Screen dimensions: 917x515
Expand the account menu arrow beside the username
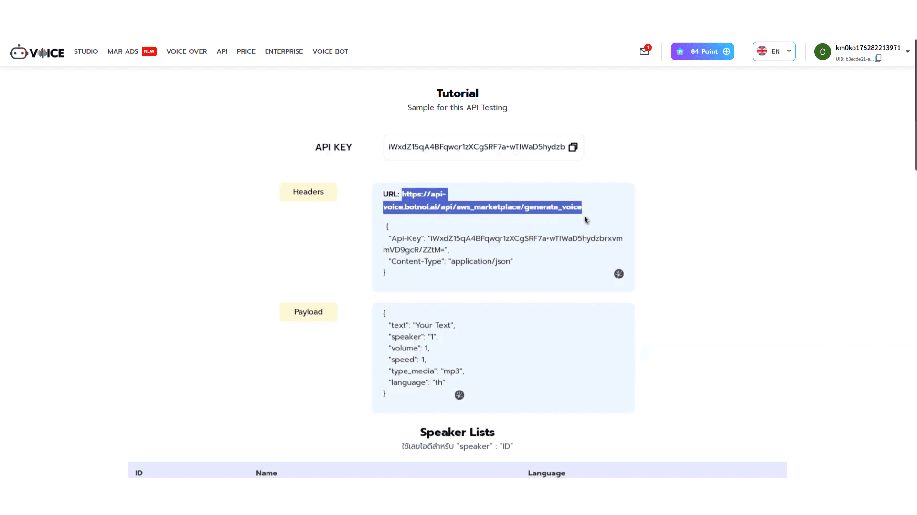click(x=907, y=51)
